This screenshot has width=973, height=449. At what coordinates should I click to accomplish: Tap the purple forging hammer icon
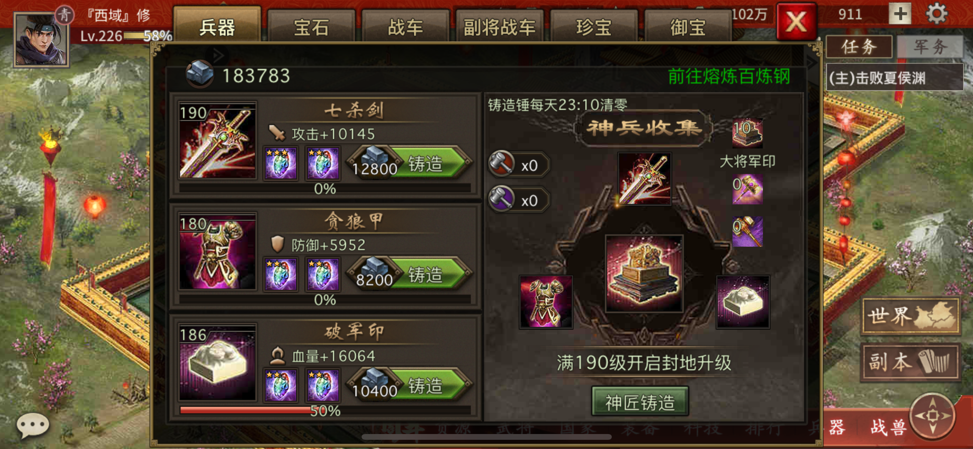pyautogui.click(x=501, y=200)
